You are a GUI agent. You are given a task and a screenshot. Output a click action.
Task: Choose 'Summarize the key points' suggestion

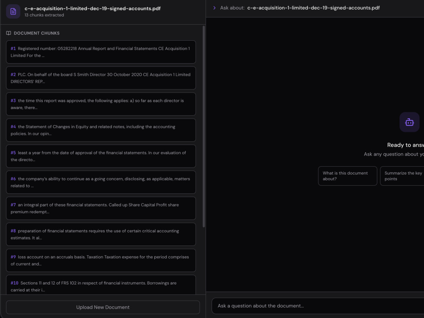pyautogui.click(x=402, y=176)
